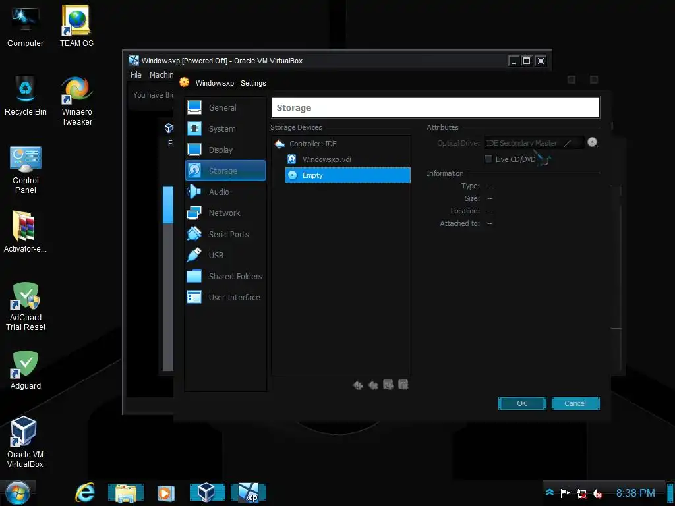This screenshot has height=506, width=675.
Task: Open the User Interface settings page
Action: pos(225,297)
